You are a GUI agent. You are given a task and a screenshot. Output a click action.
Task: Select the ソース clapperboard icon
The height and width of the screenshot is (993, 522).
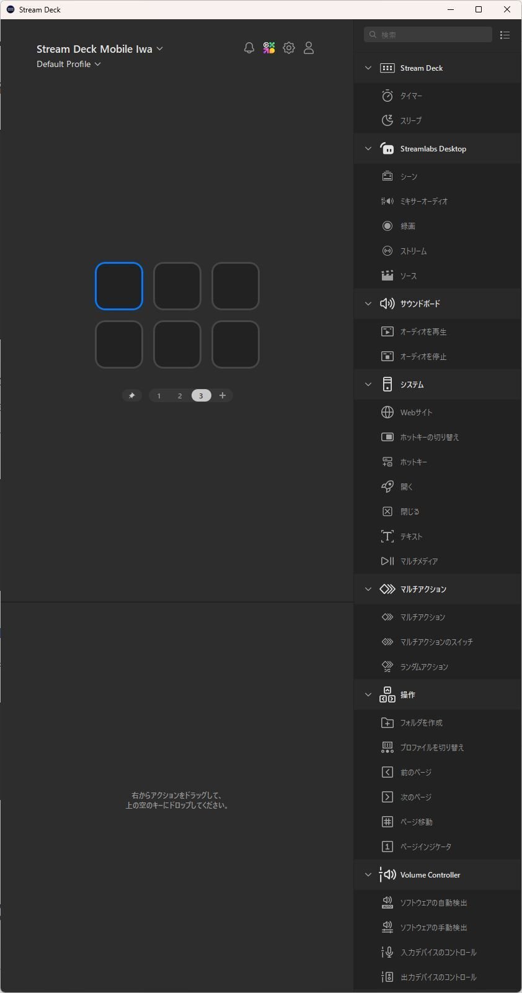(387, 276)
